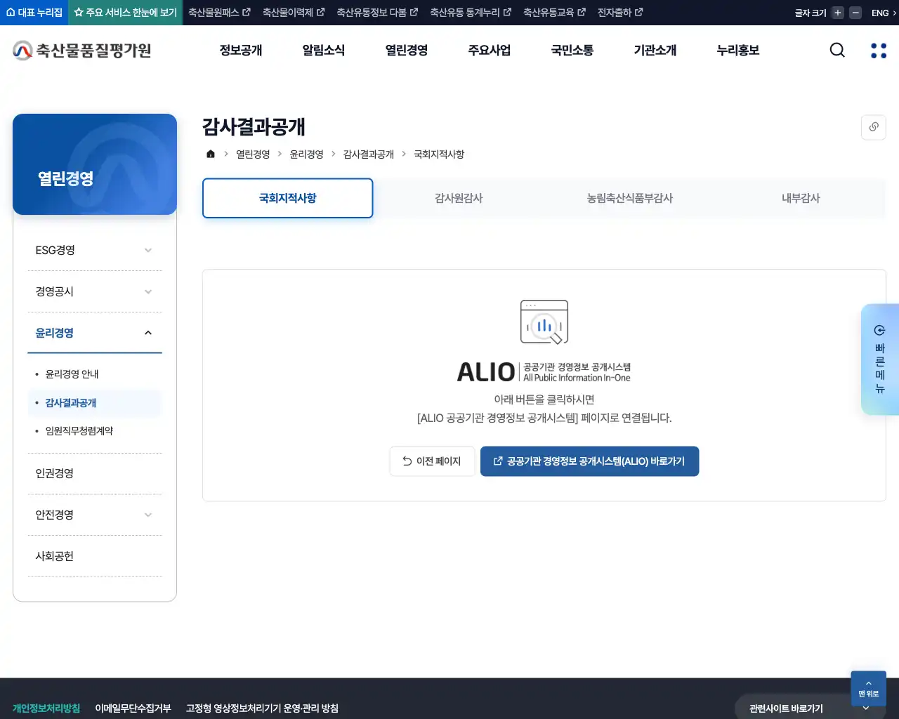Click 윤리경영 in the breadcrumb
Image resolution: width=899 pixels, height=719 pixels.
tap(307, 154)
